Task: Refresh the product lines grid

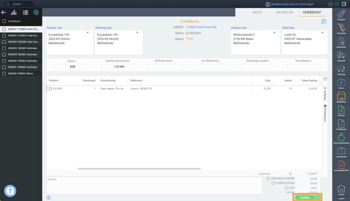Action: [x=325, y=79]
